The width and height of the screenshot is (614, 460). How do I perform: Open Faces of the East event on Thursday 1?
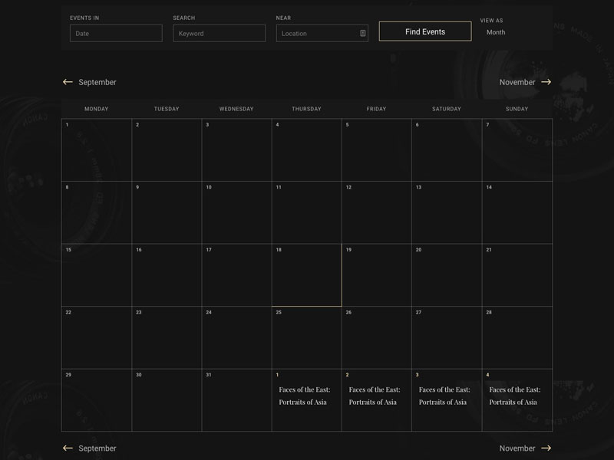[x=304, y=396]
